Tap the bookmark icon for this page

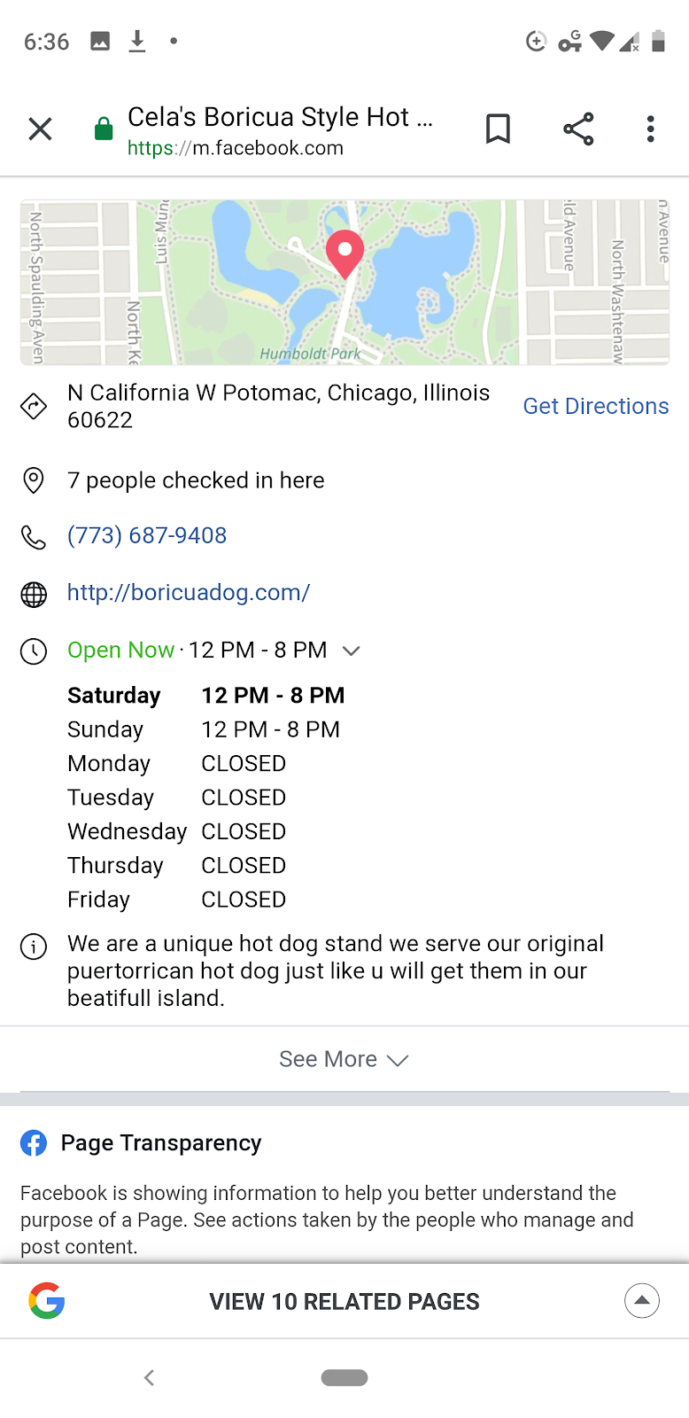click(497, 128)
